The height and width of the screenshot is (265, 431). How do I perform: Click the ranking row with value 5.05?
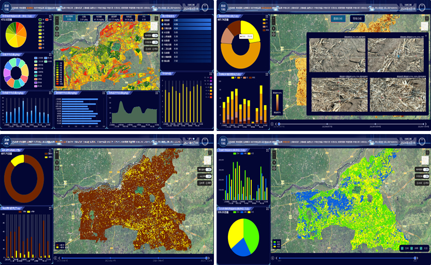click(186, 33)
